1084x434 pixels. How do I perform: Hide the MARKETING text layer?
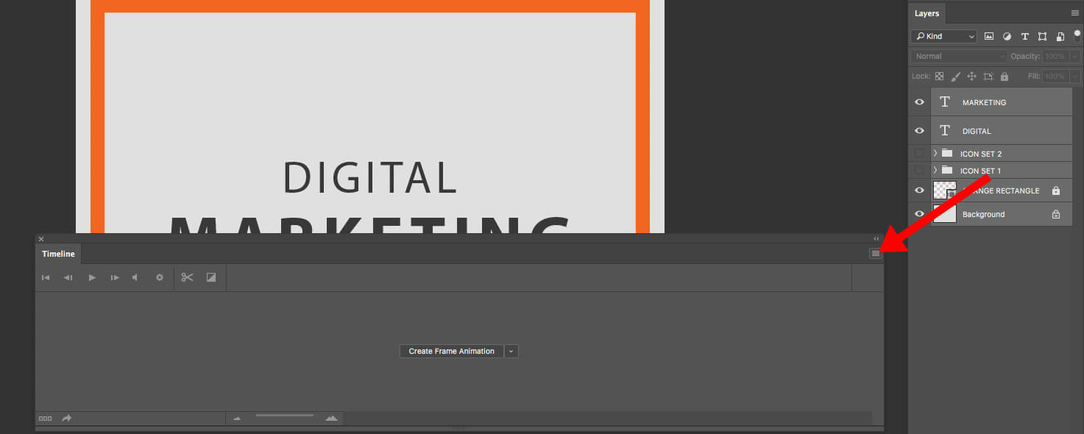coord(918,102)
